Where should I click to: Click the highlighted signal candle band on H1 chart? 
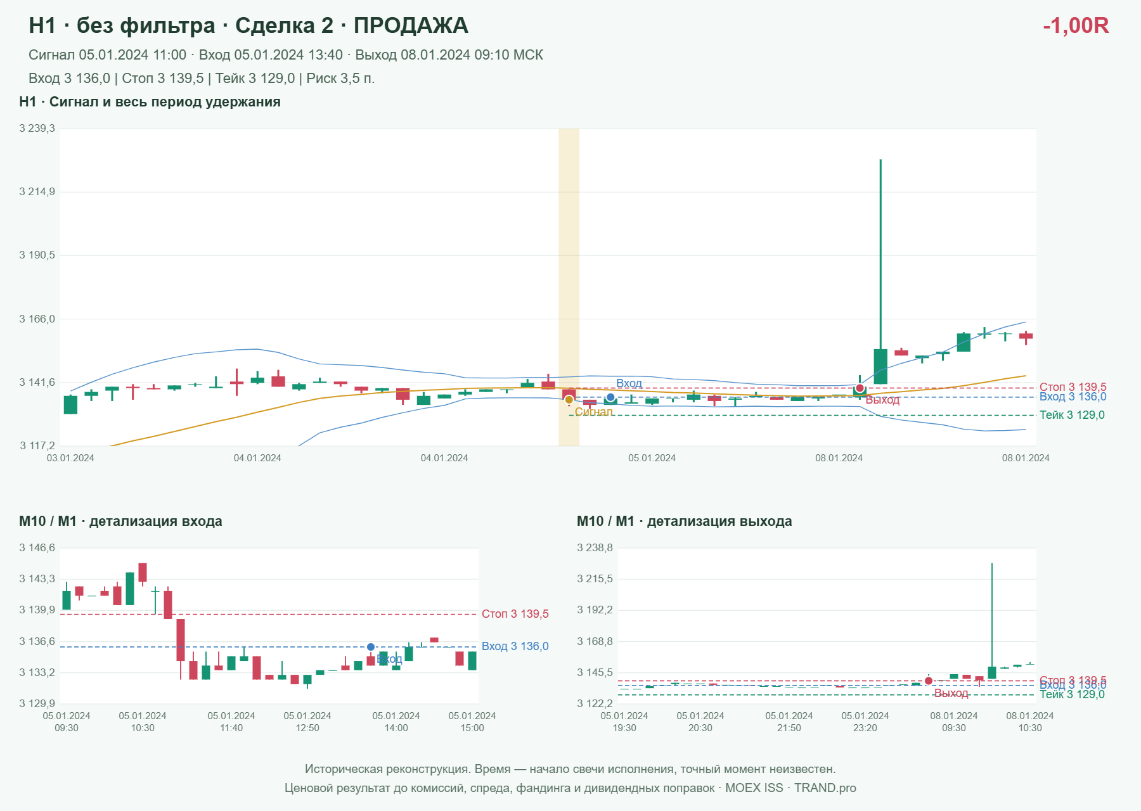[x=569, y=287]
